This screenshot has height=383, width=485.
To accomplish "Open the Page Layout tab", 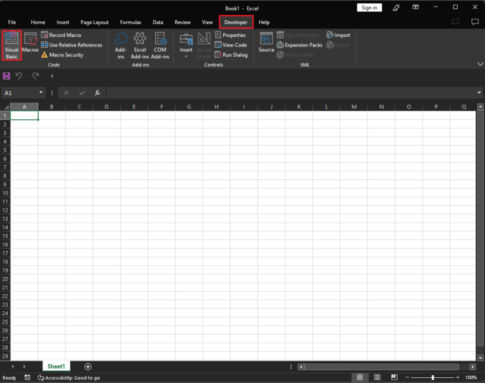I will [x=94, y=22].
